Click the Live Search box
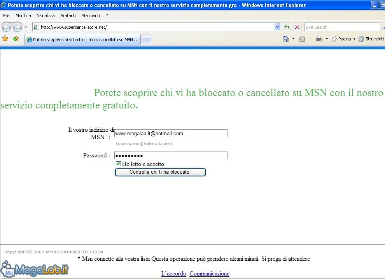The width and height of the screenshot is (385, 279). coord(342,27)
